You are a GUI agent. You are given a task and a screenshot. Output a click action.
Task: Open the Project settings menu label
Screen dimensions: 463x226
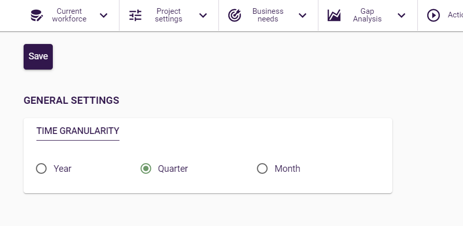point(169,15)
